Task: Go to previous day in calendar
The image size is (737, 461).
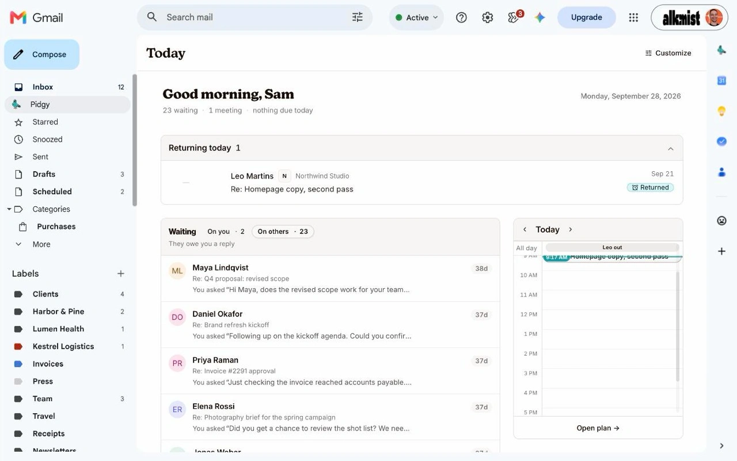Action: [x=525, y=229]
